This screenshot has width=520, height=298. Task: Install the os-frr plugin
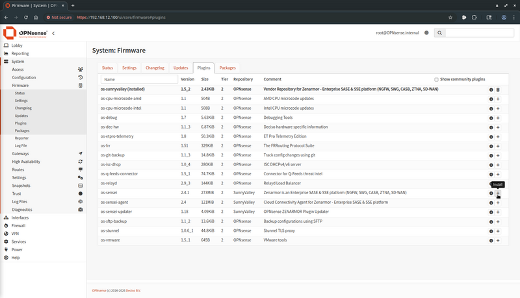498,146
